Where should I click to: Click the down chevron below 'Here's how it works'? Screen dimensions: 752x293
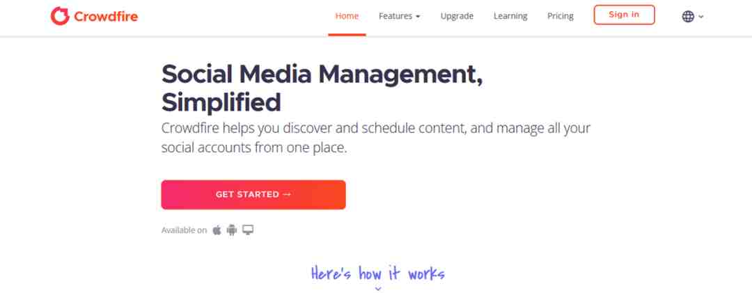coord(377,289)
